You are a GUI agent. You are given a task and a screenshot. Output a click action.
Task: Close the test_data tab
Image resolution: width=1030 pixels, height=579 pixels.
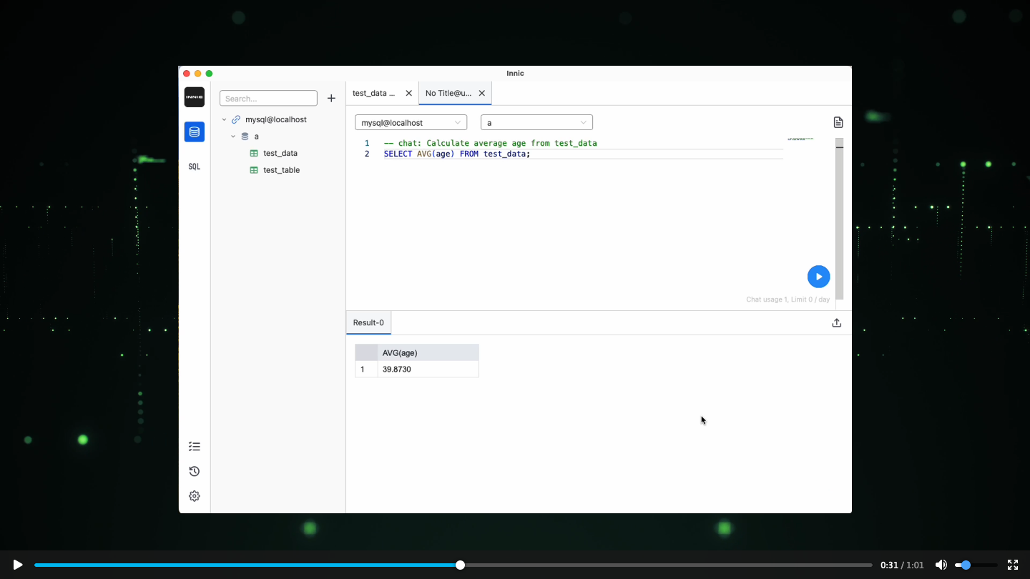coord(409,94)
